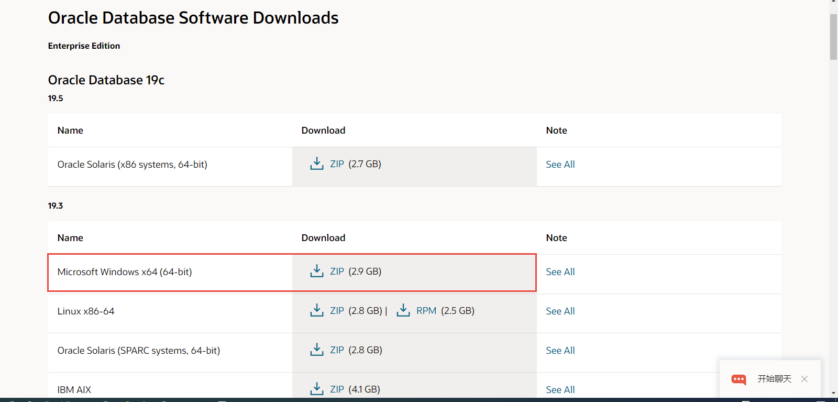The height and width of the screenshot is (402, 838).
Task: Select 'Oracle Solaris (x86 systems, 64-bit)' text
Action: (x=133, y=165)
